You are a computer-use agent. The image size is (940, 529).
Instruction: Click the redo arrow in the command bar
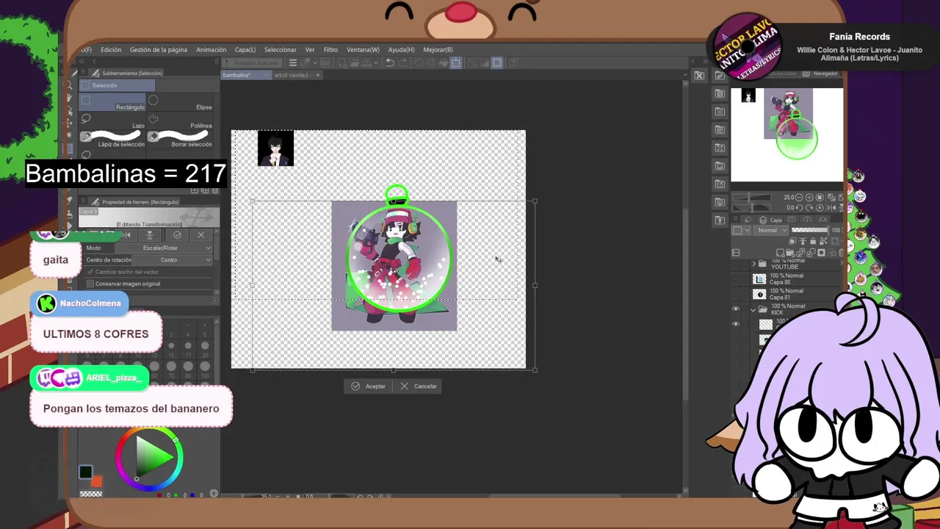coord(403,63)
